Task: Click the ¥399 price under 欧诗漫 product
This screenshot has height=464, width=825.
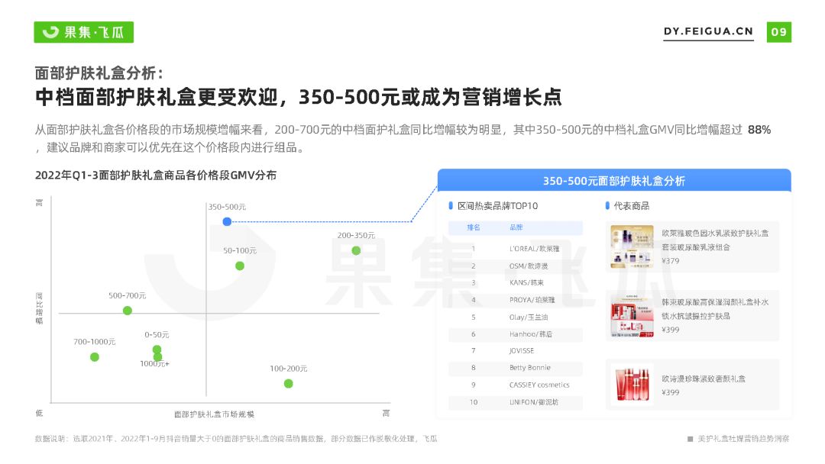Action: (671, 392)
